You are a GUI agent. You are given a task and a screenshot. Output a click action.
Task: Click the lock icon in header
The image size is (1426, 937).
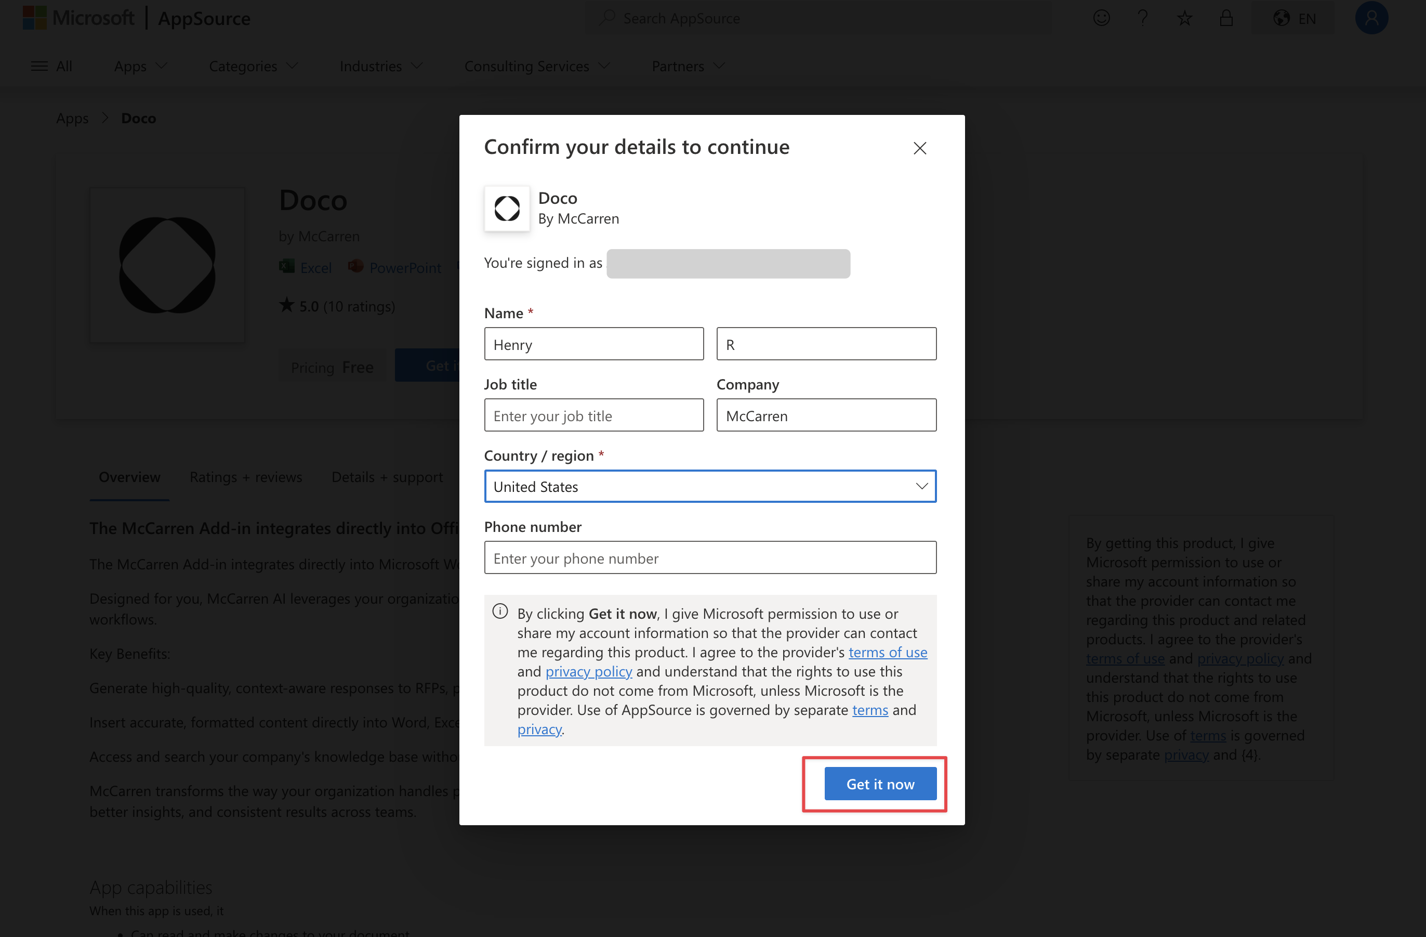coord(1226,18)
